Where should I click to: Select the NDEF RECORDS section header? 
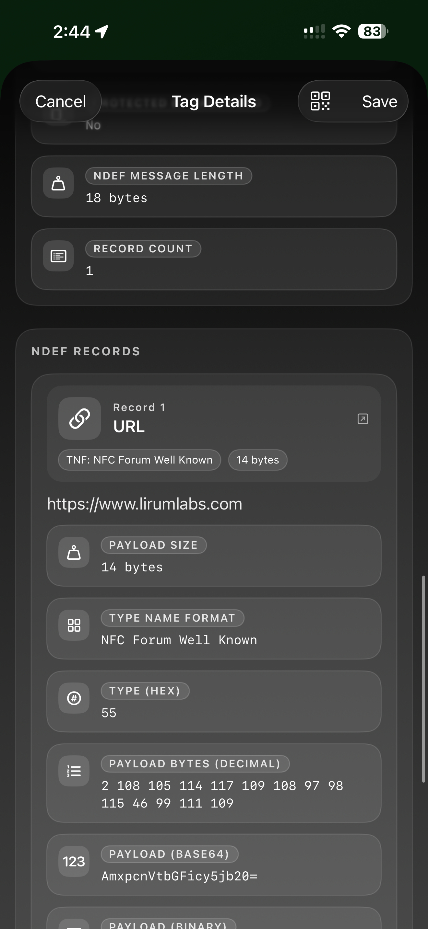pyautogui.click(x=86, y=351)
